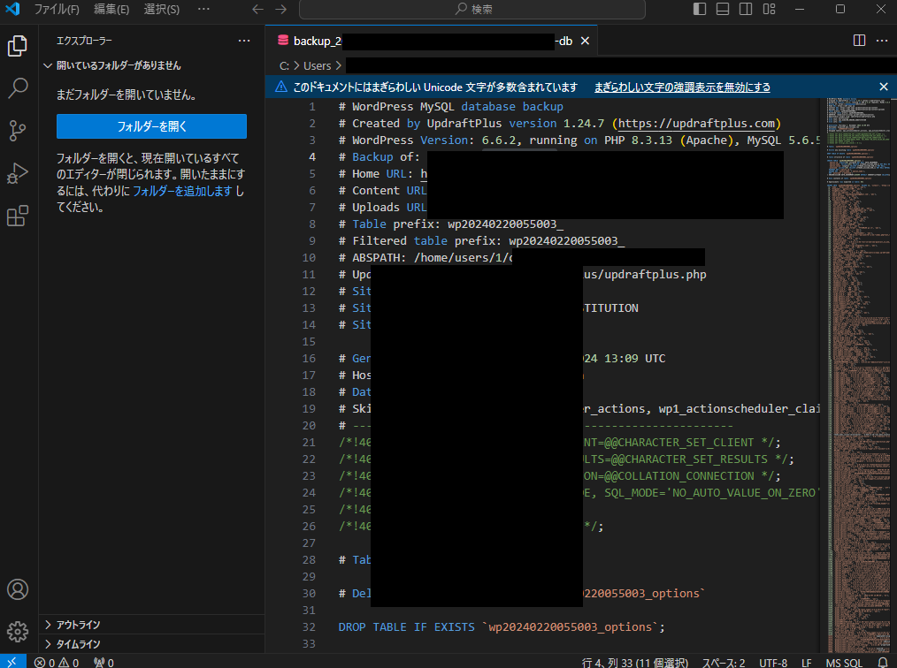Click the フォルダーを開く button
This screenshot has width=897, height=668.
(151, 126)
